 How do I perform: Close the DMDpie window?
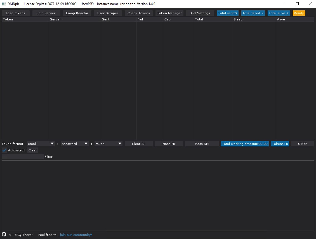[310, 4]
